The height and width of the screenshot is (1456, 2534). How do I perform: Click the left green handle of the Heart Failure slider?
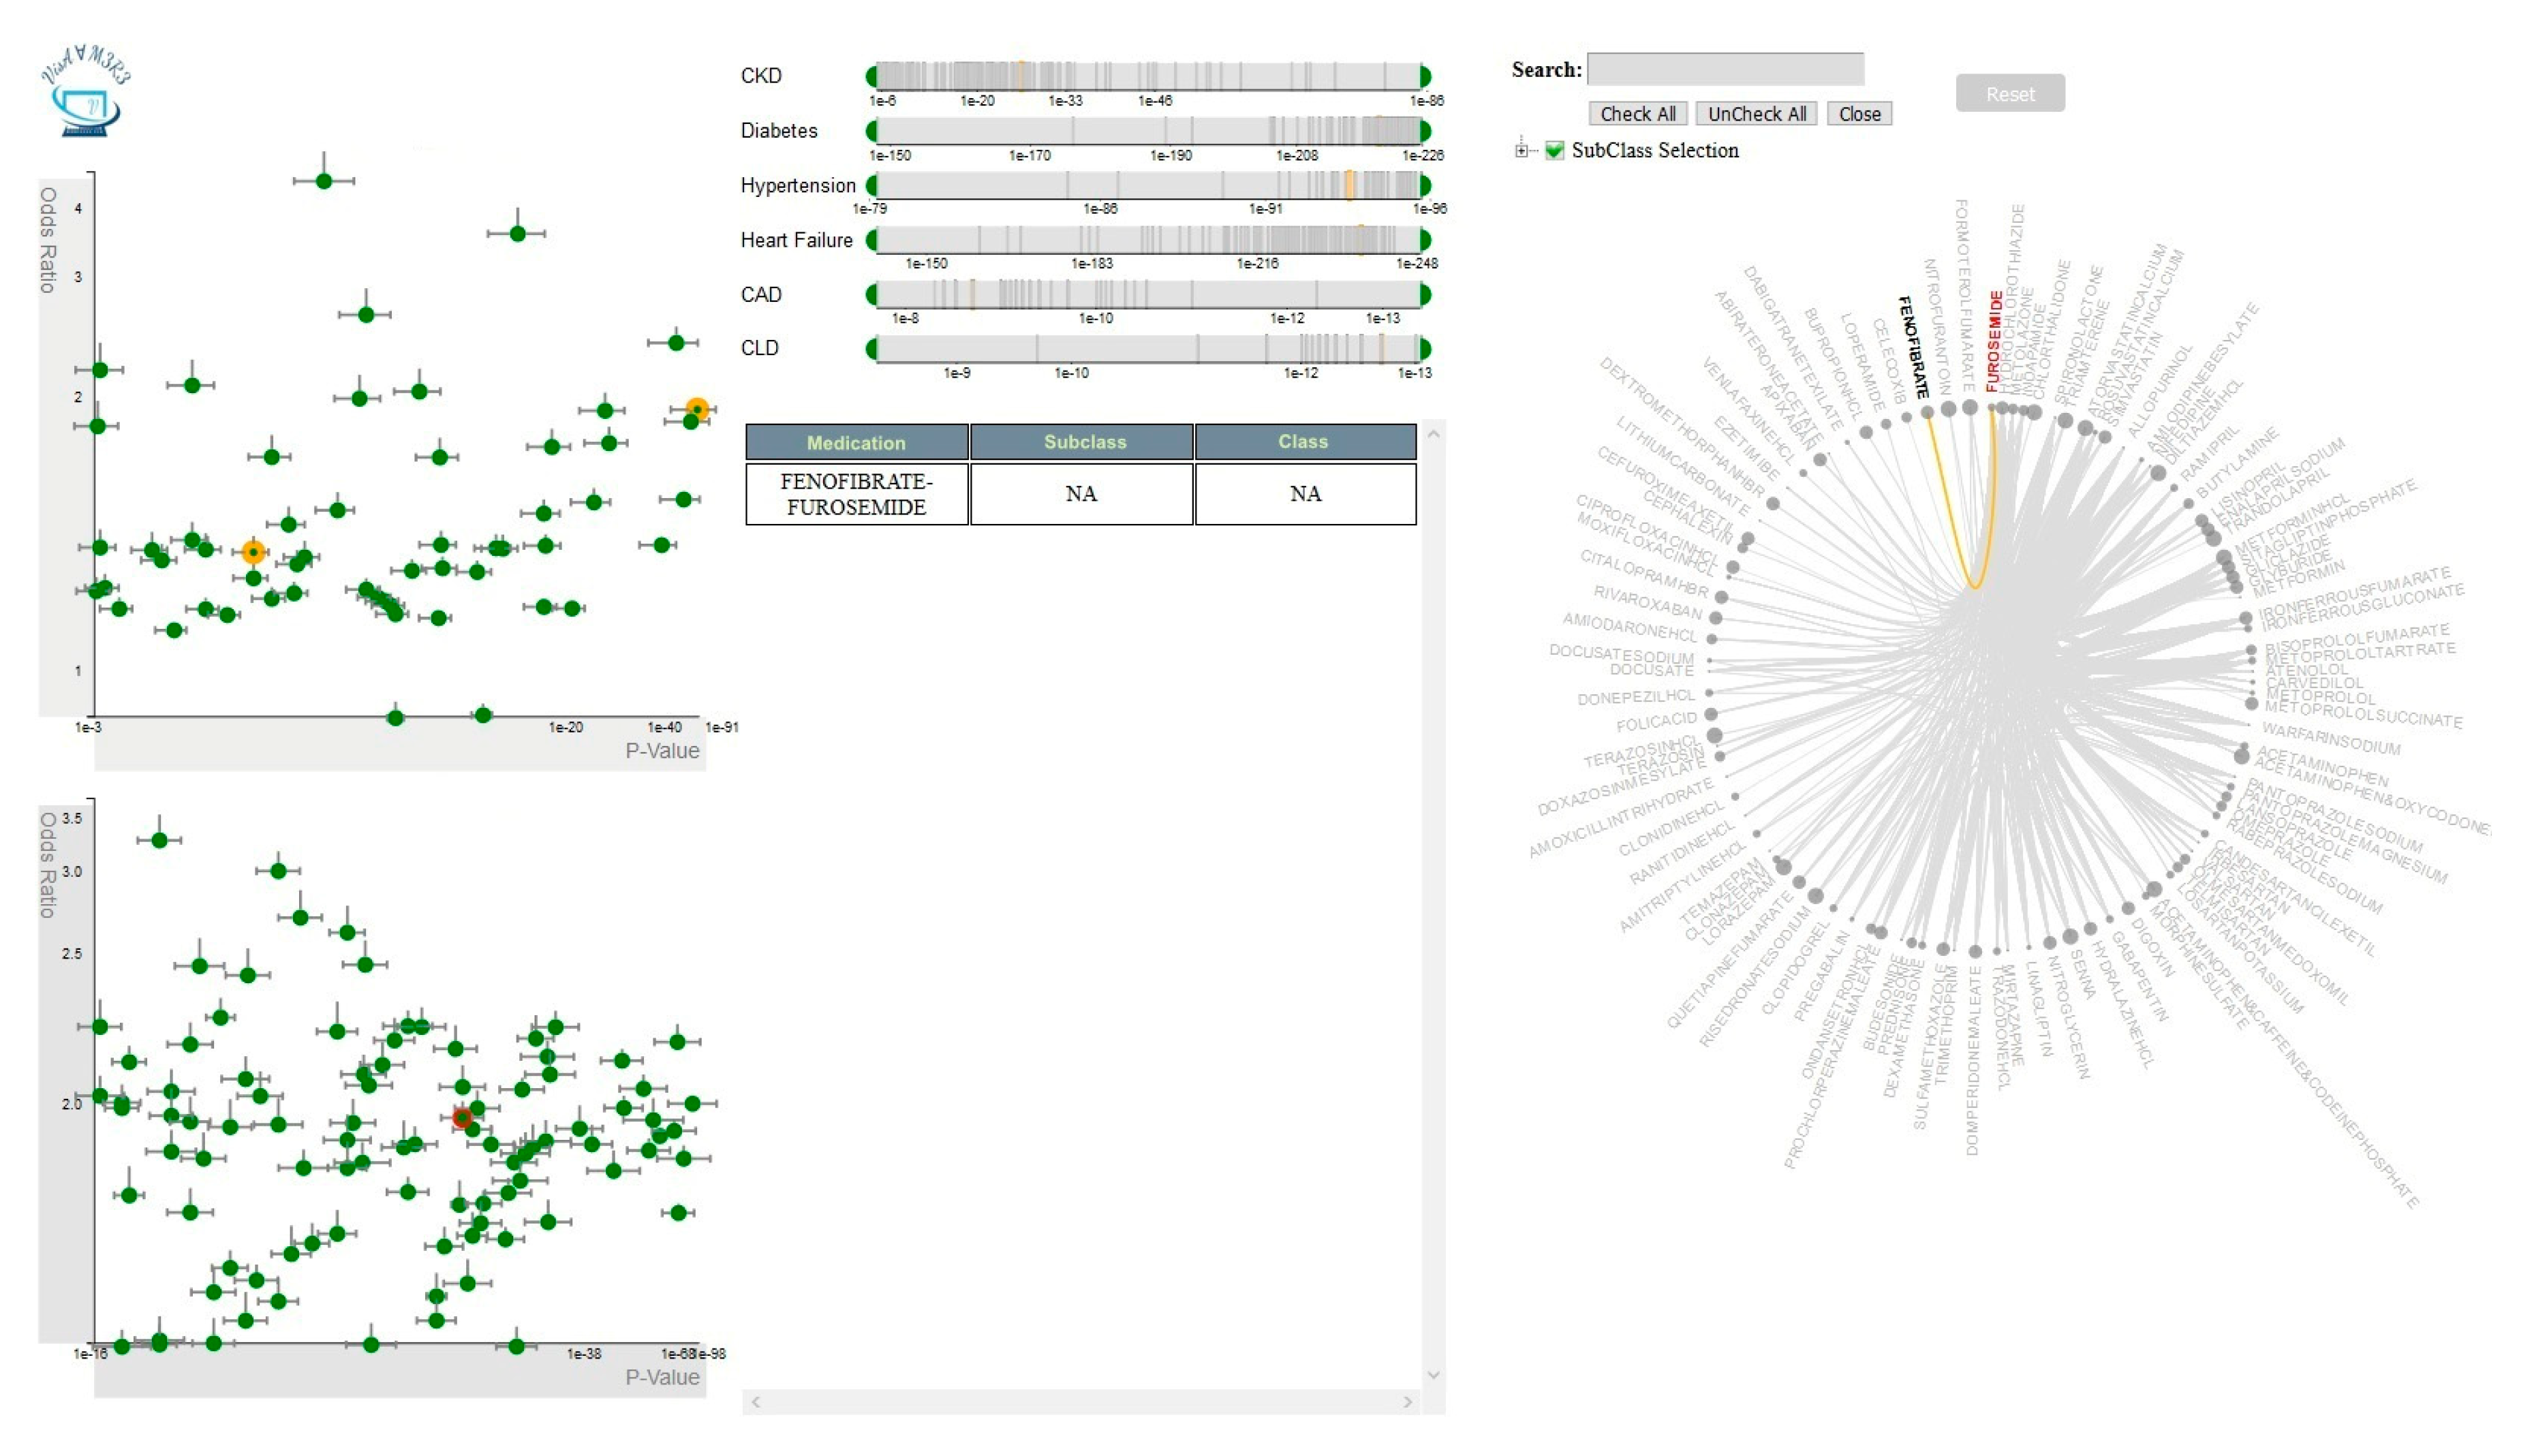pyautogui.click(x=871, y=240)
